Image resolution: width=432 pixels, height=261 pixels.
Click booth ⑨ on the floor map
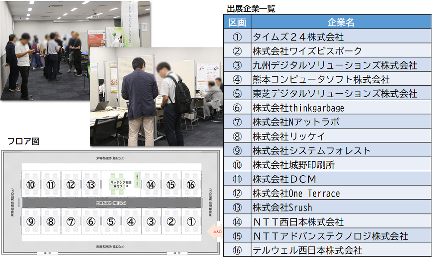coord(31,222)
